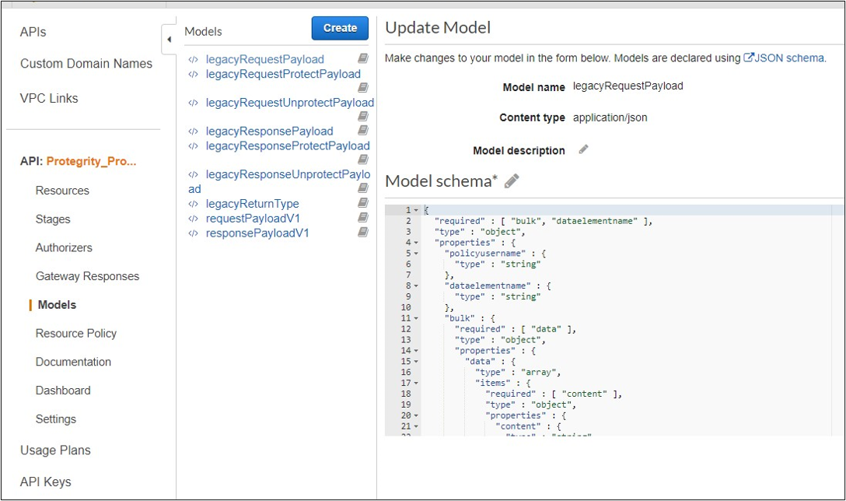Click pencil icon beside Model schema heading
Viewport: 846px width, 501px height.
click(x=511, y=181)
